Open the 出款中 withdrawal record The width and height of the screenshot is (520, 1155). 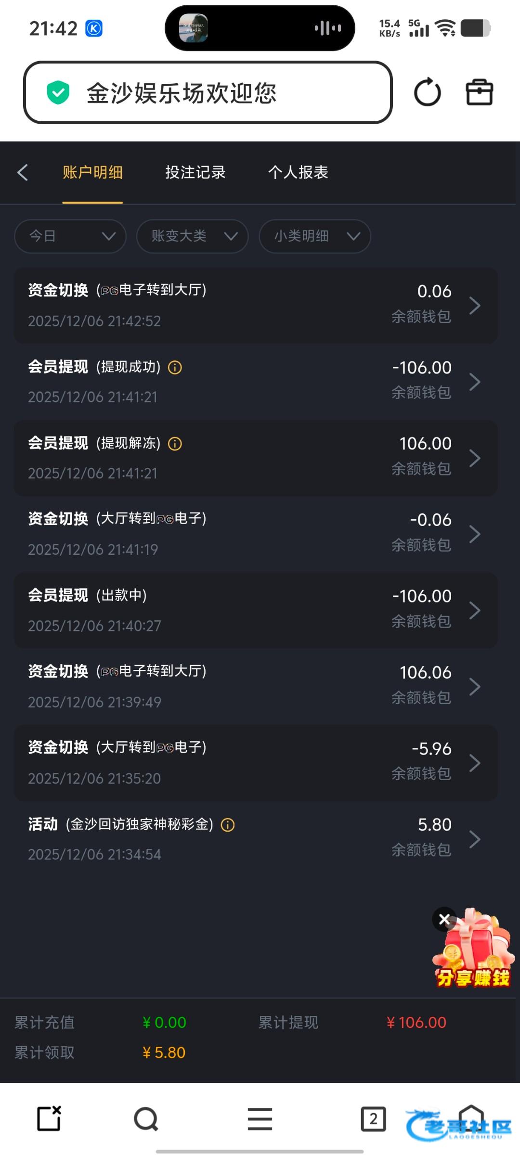point(255,610)
